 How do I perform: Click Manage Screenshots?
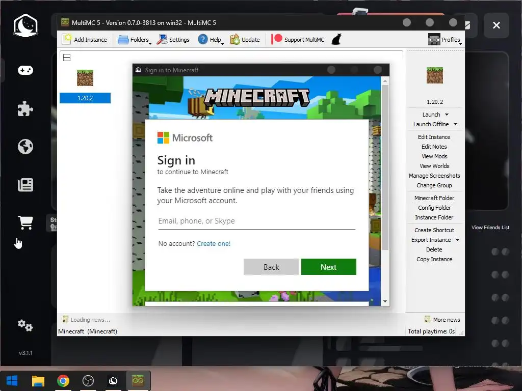434,176
